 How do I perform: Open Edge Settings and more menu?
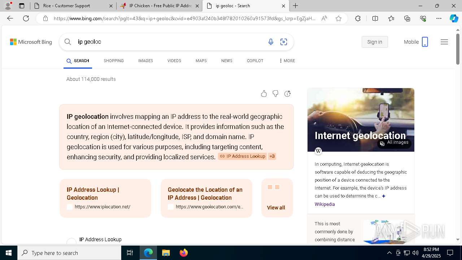439,18
